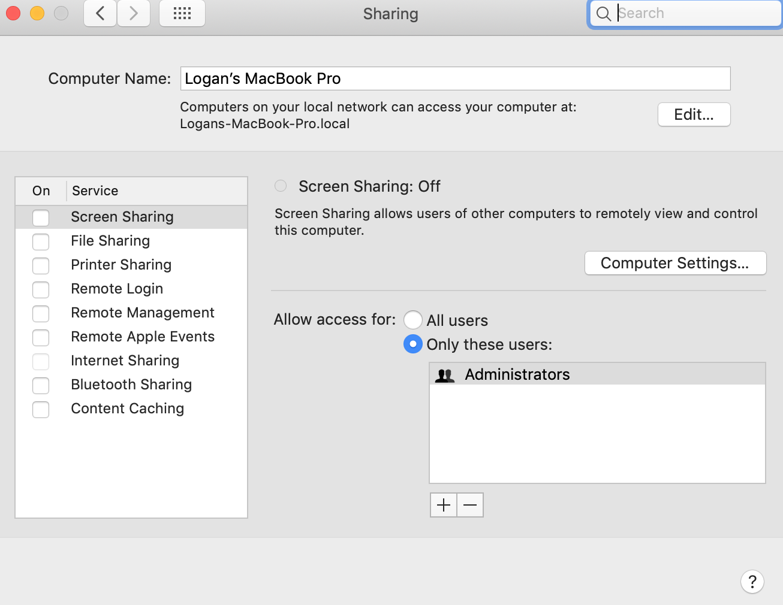Select Printer Sharing in the service list
The height and width of the screenshot is (605, 783).
(x=131, y=265)
